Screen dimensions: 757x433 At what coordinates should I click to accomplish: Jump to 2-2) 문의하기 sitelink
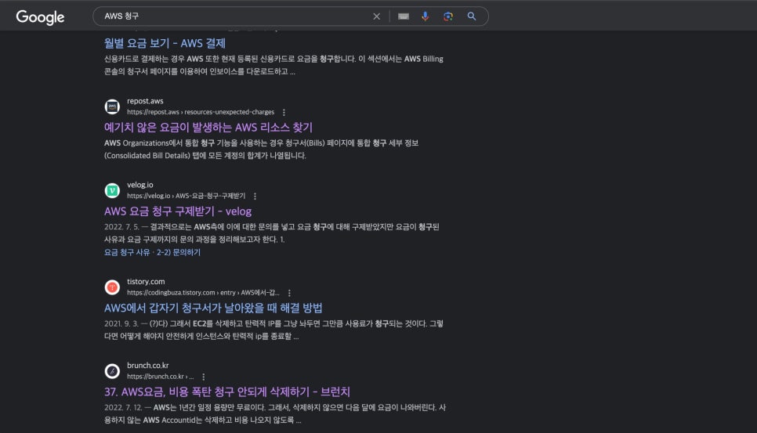point(178,252)
